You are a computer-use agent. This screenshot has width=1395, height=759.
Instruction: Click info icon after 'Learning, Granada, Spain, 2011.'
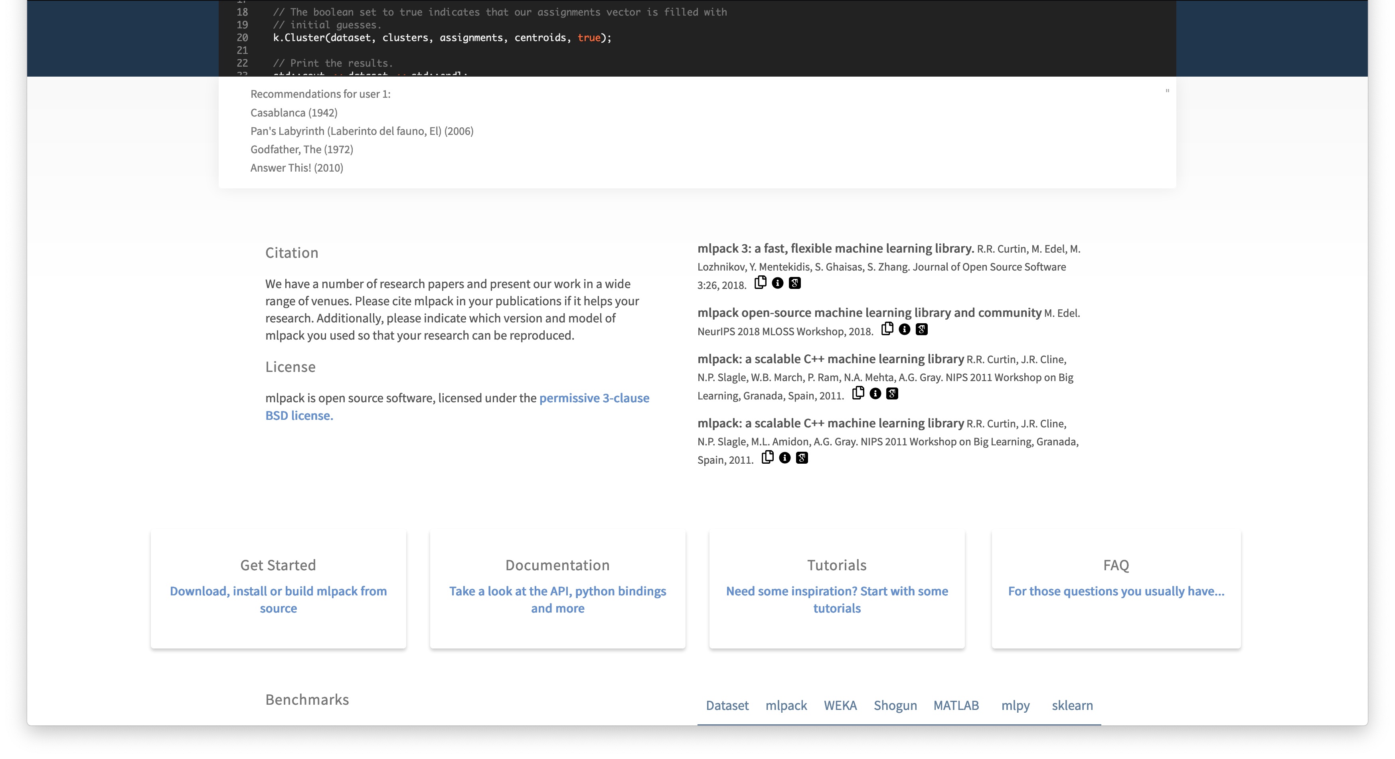point(875,393)
